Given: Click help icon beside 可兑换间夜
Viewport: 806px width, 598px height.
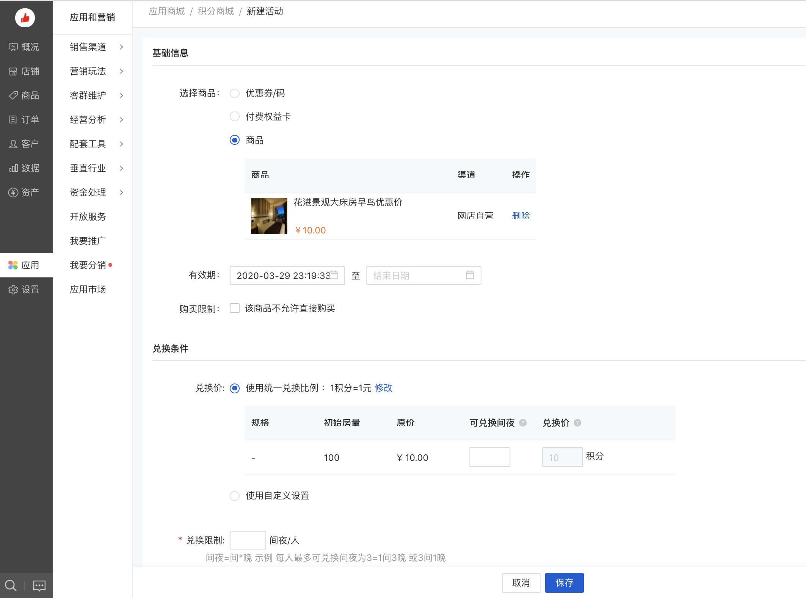Looking at the screenshot, I should point(523,423).
